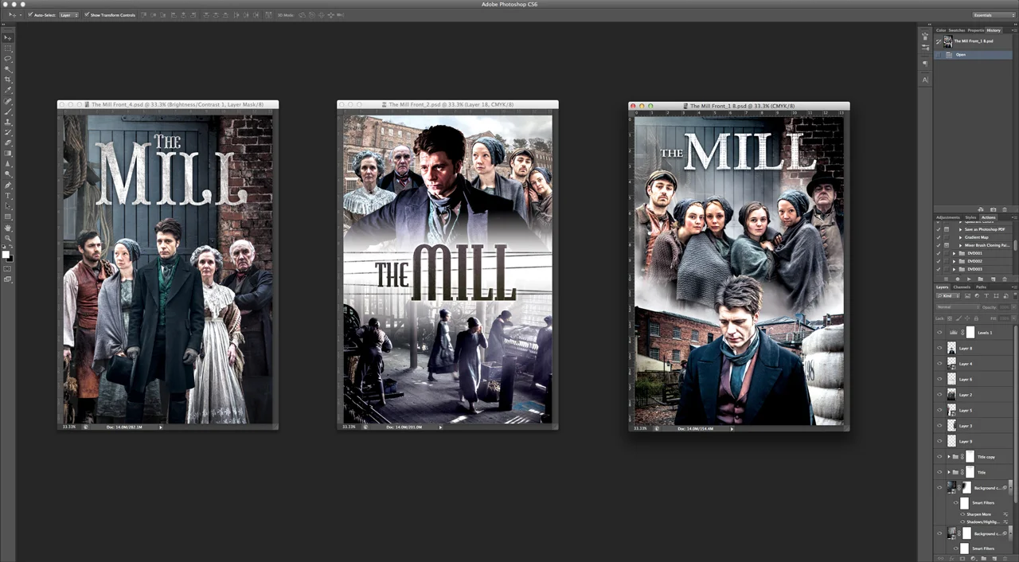The width and height of the screenshot is (1019, 562).
Task: Open the Essentials workspace dropdown
Action: (994, 15)
